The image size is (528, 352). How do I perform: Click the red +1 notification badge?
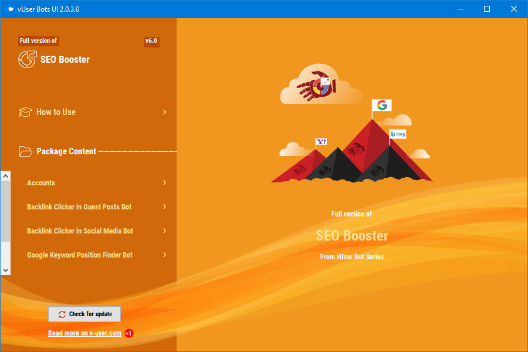pyautogui.click(x=129, y=333)
